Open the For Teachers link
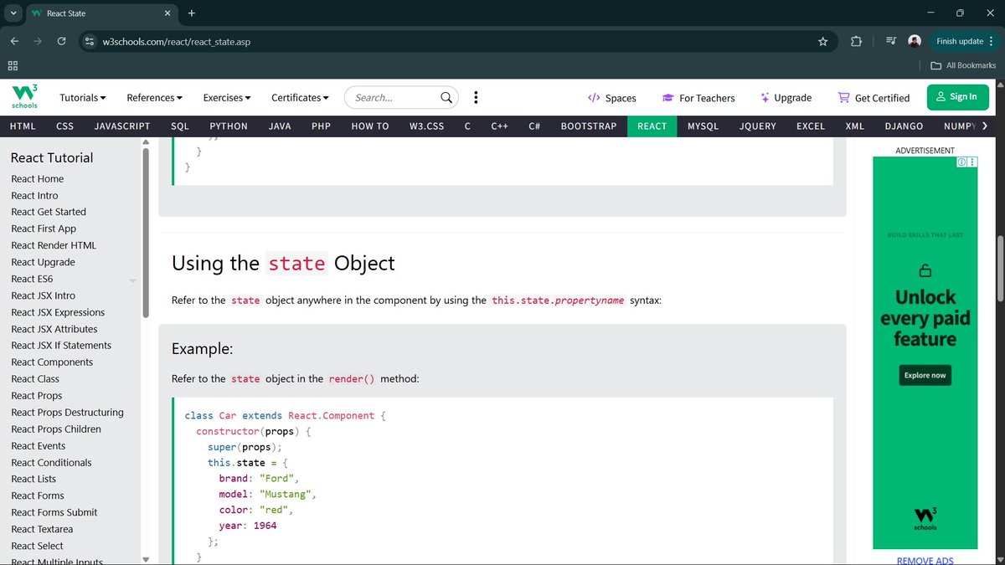The width and height of the screenshot is (1005, 565). (x=698, y=98)
